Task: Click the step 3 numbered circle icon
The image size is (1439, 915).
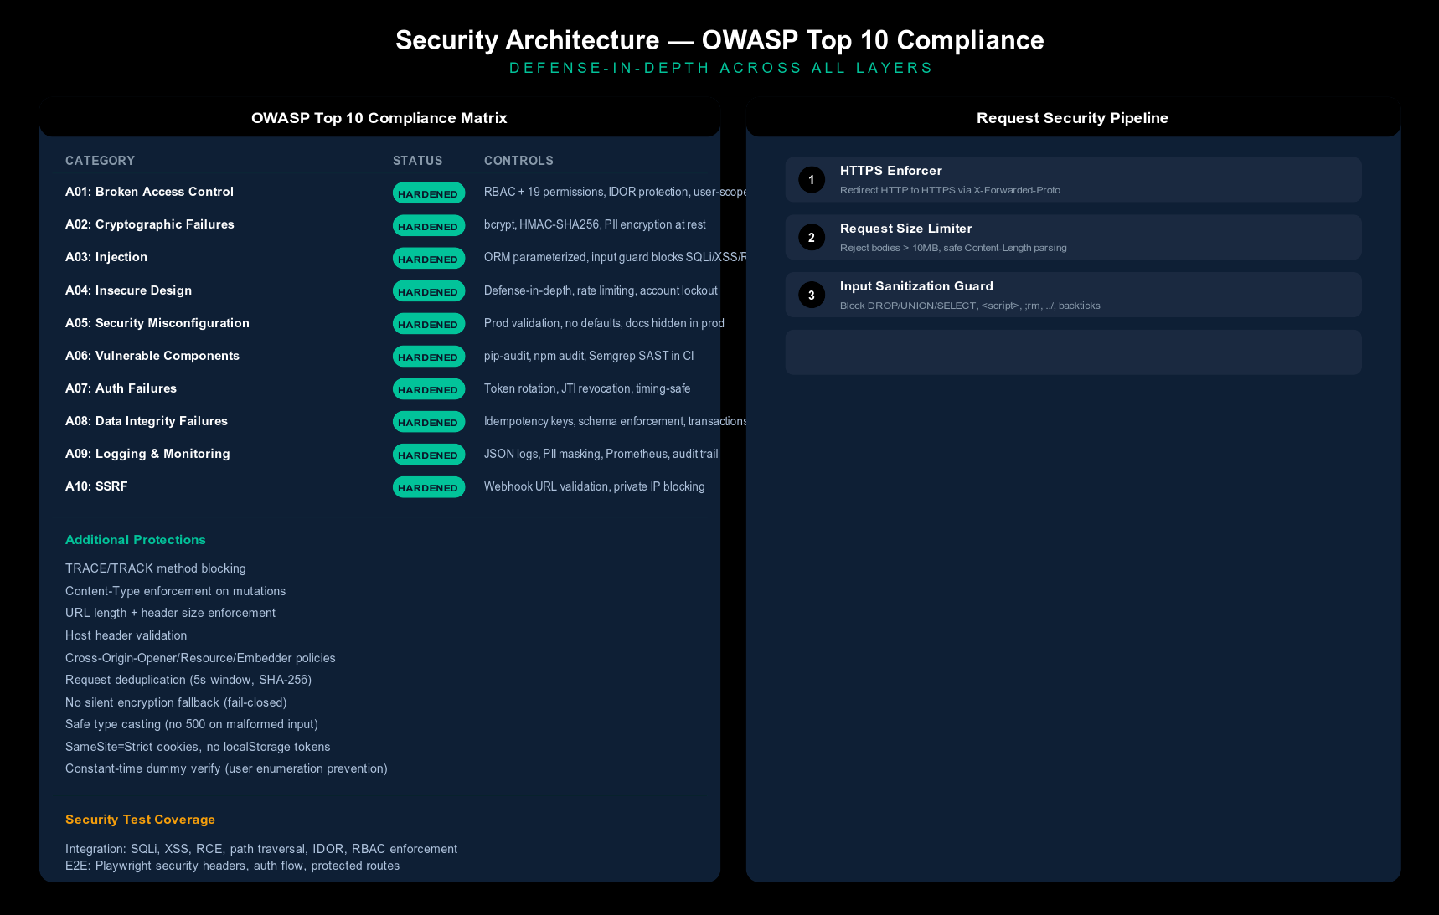Action: coord(811,295)
